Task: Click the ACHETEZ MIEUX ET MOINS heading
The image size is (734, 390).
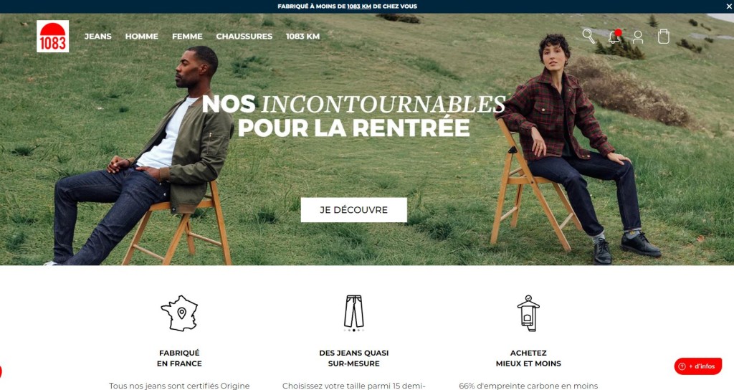Action: click(528, 358)
